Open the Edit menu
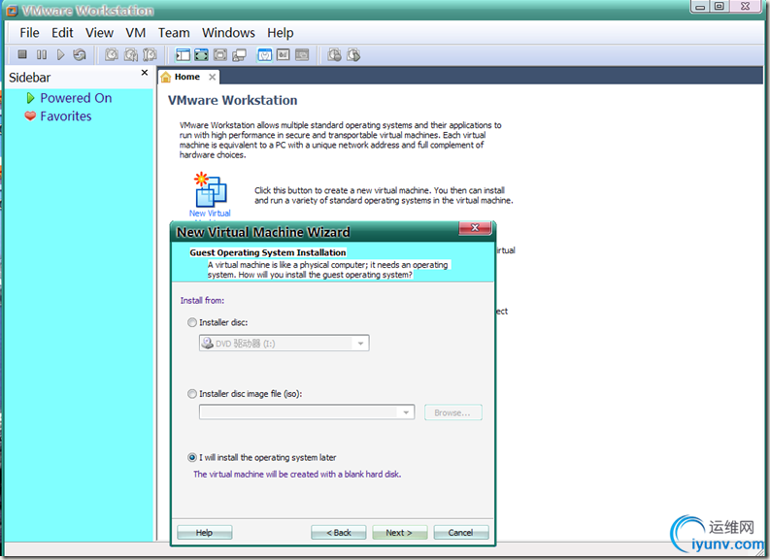This screenshot has height=560, width=770. [62, 33]
